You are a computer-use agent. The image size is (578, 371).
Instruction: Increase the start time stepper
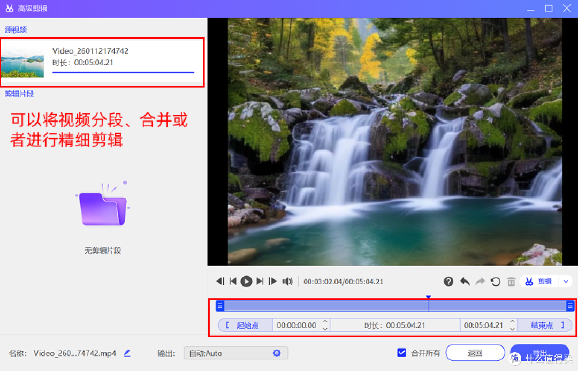325,322
